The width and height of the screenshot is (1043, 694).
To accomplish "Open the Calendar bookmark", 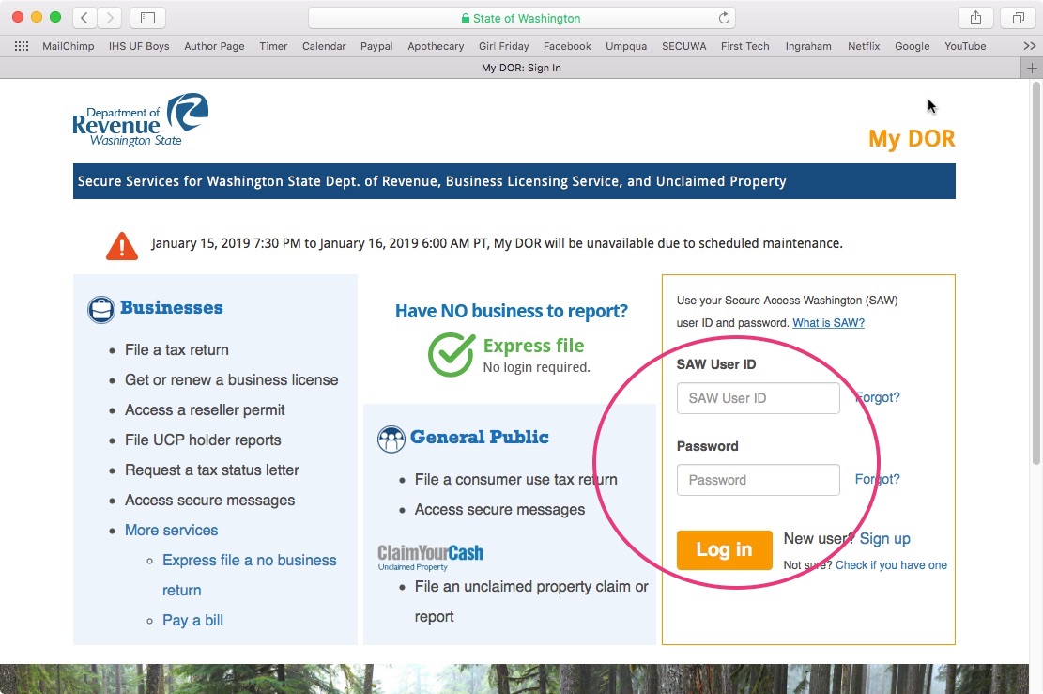I will pyautogui.click(x=324, y=46).
